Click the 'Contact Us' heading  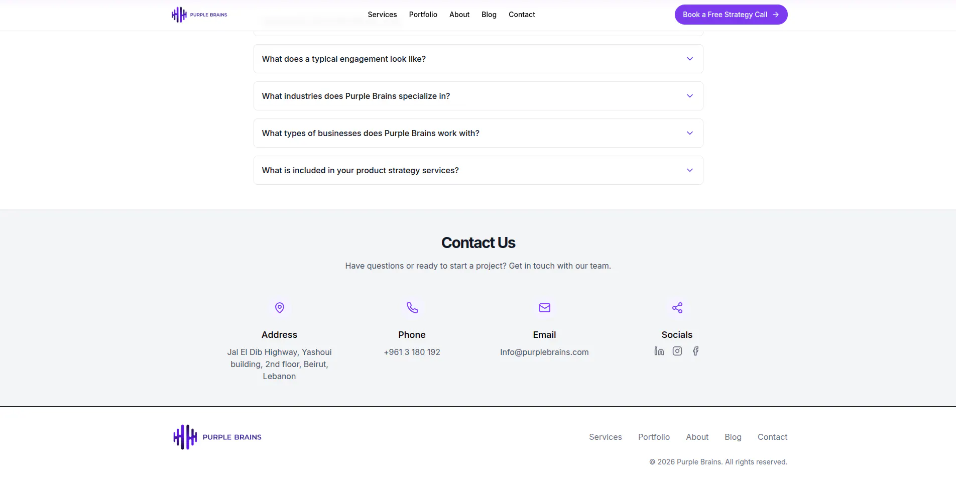[x=478, y=243]
